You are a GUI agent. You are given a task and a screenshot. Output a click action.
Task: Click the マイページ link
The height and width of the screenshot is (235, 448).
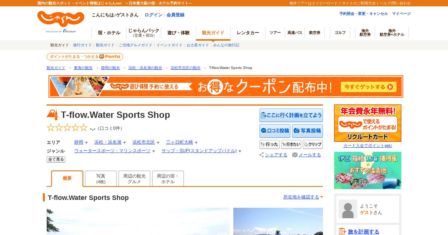click(x=401, y=14)
